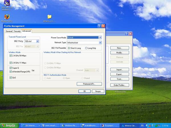Click the Preferred APs button
The height and width of the screenshot is (128, 171).
coord(89,84)
